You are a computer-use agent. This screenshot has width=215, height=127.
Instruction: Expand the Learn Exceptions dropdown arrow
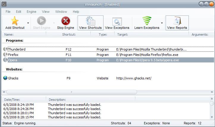tap(162, 23)
